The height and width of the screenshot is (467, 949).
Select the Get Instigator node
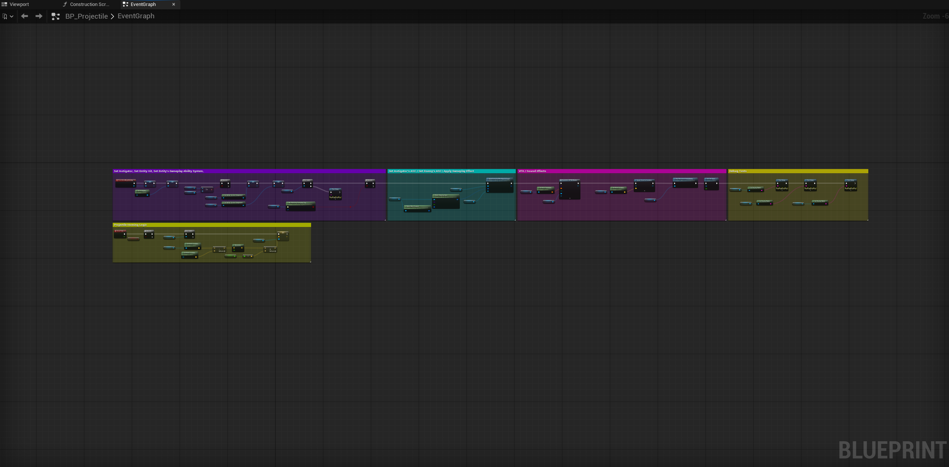click(142, 193)
